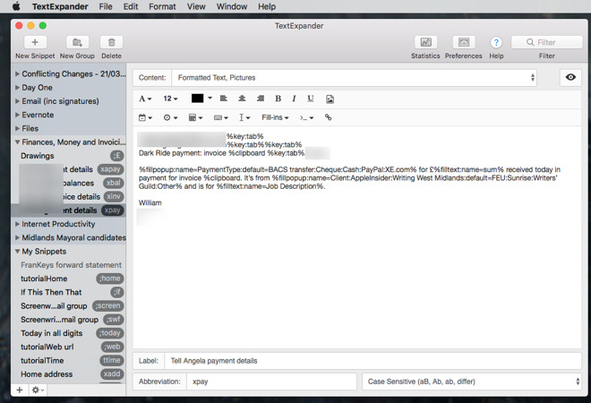The height and width of the screenshot is (403, 591).
Task: Select the If This Then That snippet
Action: 69,292
